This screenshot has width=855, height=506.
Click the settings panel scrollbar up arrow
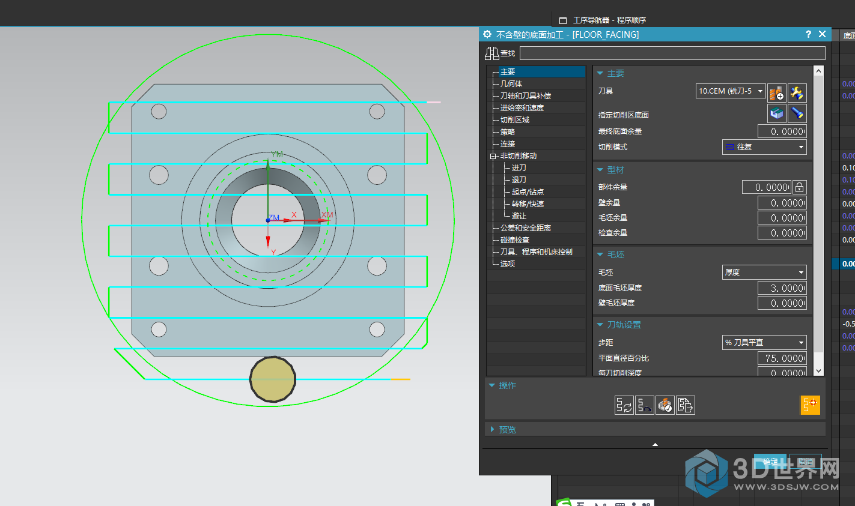(x=818, y=71)
